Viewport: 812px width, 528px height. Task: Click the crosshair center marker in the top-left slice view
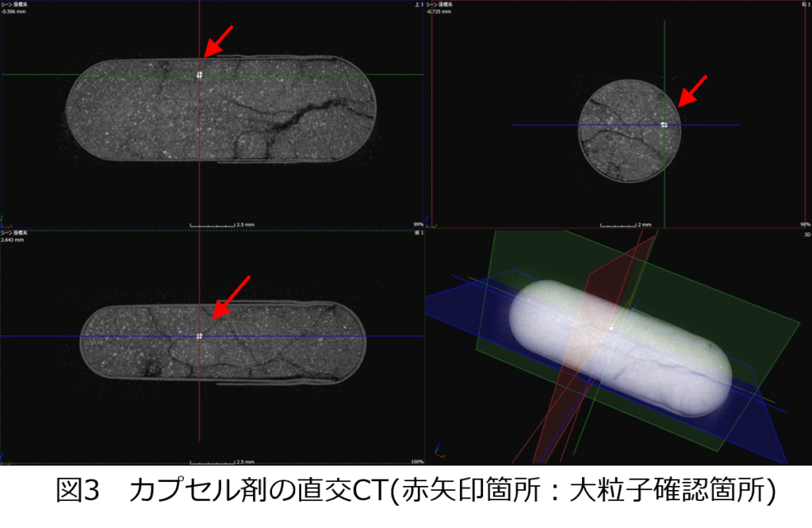200,75
